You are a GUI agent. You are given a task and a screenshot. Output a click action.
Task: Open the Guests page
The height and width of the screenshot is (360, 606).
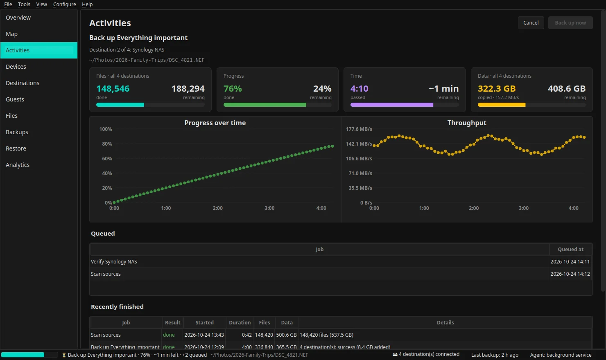pyautogui.click(x=39, y=99)
